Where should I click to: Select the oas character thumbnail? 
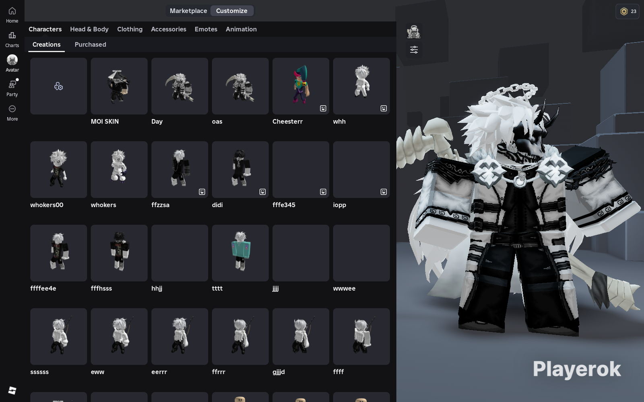click(240, 86)
